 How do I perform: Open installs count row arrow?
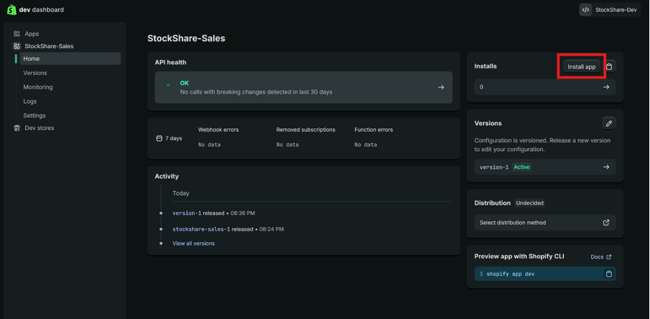click(606, 87)
